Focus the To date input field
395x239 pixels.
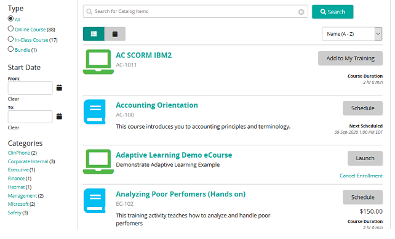(30, 116)
